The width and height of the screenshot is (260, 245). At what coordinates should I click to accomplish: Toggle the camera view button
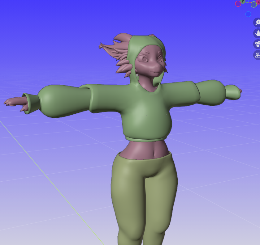[x=257, y=44]
